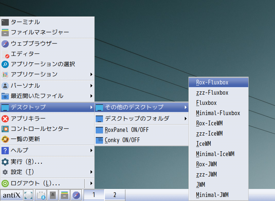The width and height of the screenshot is (275, 201).
Task: Click the terminal icon beside ターミナル
Action: click(x=5, y=22)
